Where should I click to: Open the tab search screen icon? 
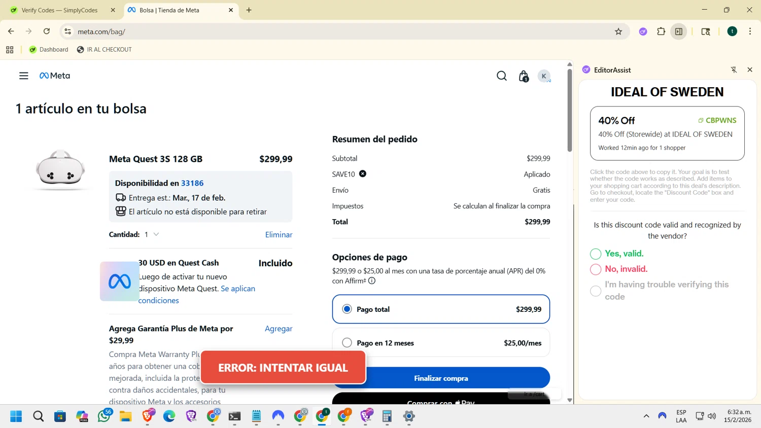click(x=706, y=31)
